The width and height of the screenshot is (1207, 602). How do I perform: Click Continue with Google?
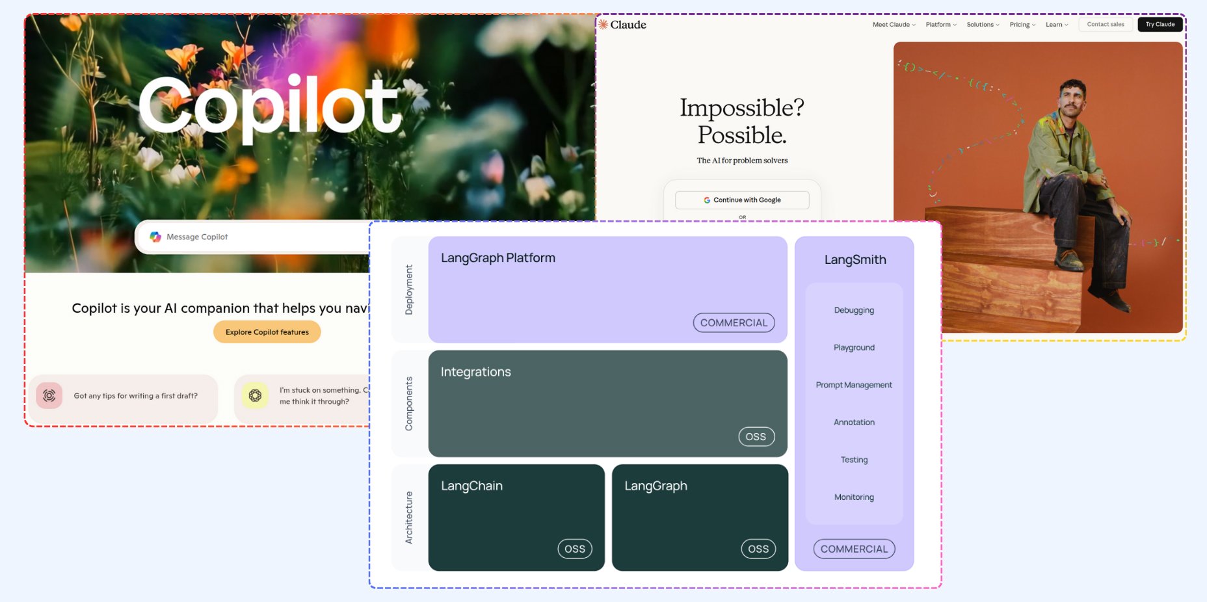pyautogui.click(x=742, y=200)
